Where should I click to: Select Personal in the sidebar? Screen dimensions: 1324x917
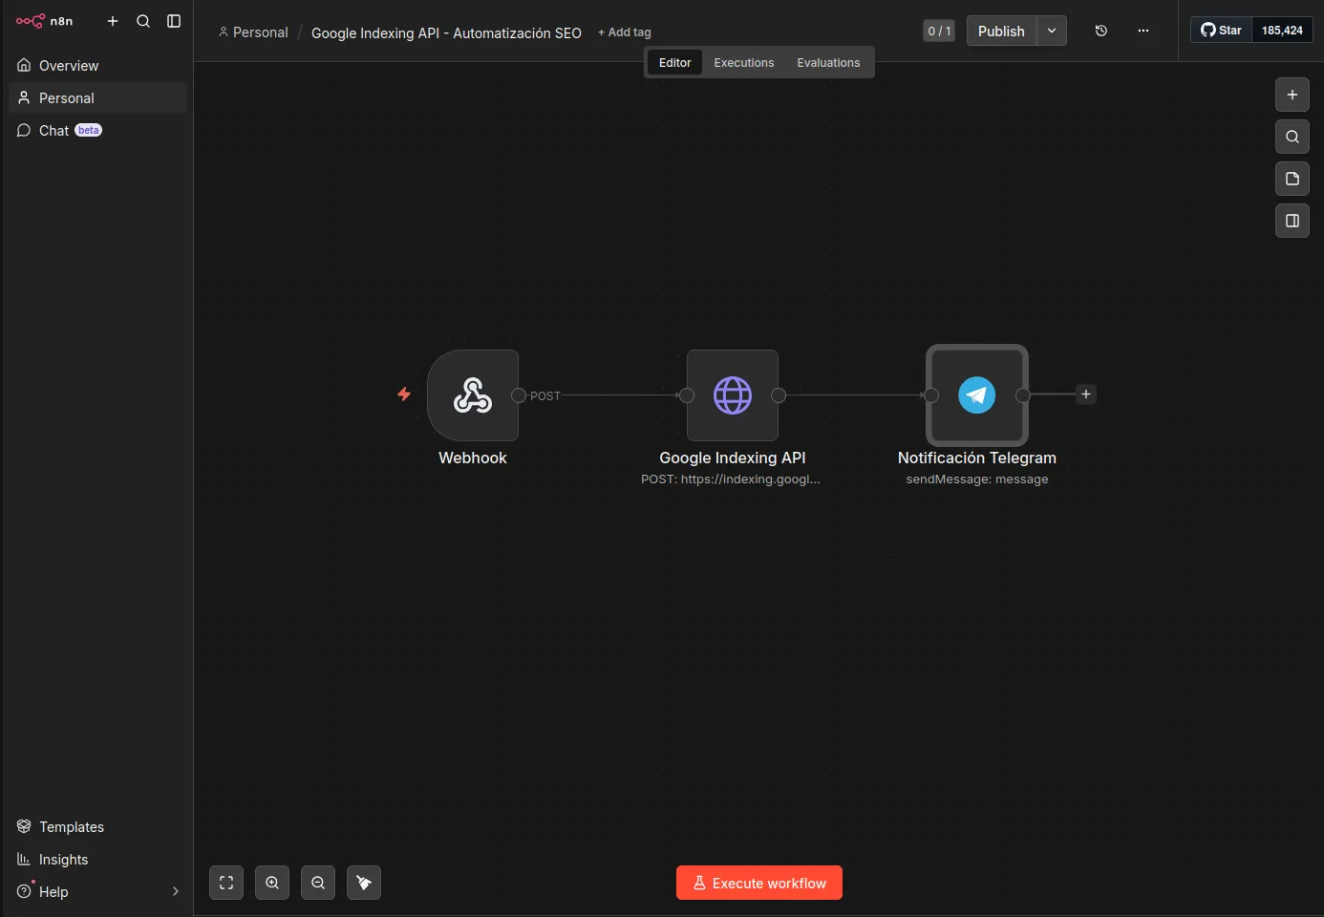pyautogui.click(x=97, y=98)
